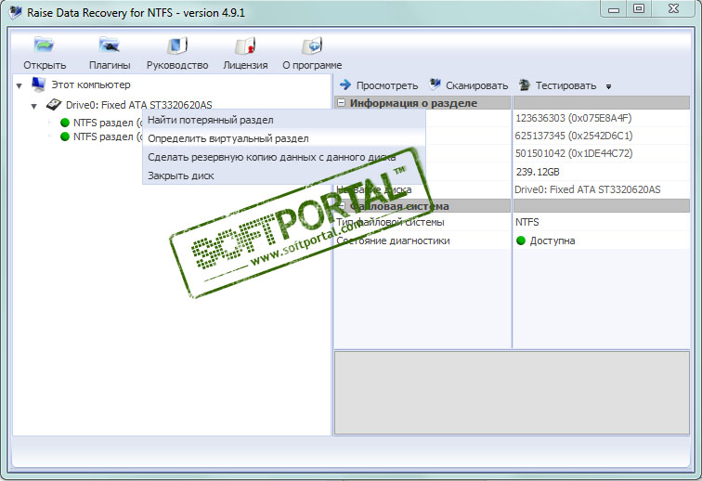Image resolution: width=702 pixels, height=481 pixels.
Task: Click the Drive0 hard disk icon
Action: 54,105
